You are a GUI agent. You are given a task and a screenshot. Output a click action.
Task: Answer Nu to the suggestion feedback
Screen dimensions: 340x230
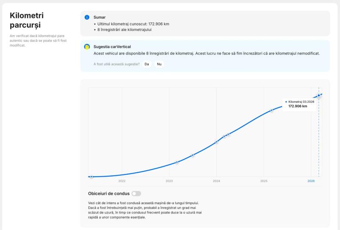159,64
